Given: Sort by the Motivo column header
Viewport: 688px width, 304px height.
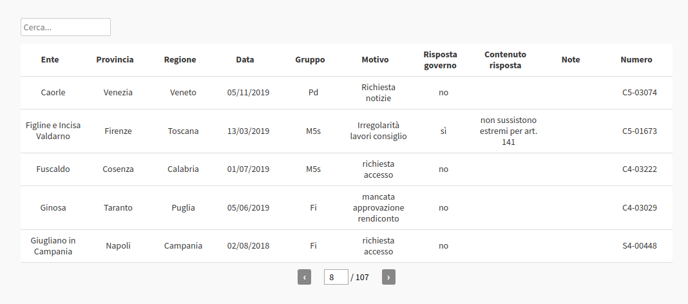Looking at the screenshot, I should point(375,60).
